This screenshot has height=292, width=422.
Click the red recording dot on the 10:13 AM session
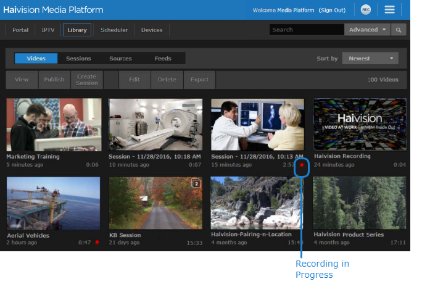(x=302, y=165)
